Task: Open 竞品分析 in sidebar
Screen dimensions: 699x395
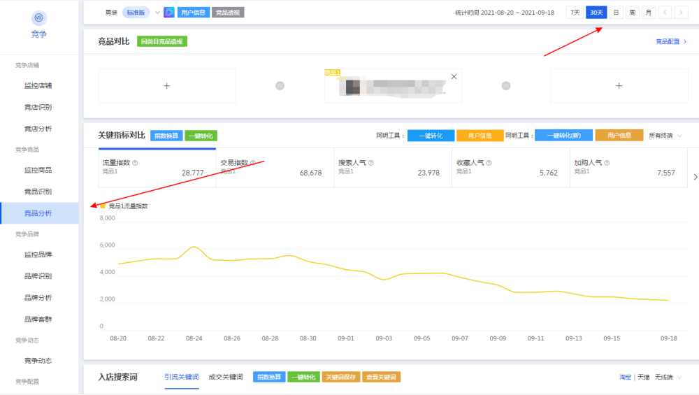Action: click(38, 213)
